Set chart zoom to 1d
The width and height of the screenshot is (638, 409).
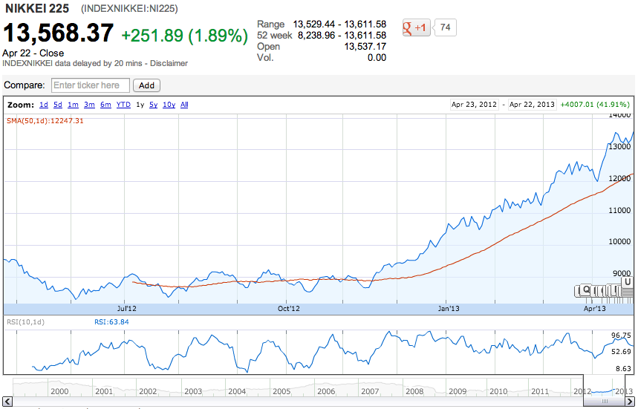(x=44, y=105)
